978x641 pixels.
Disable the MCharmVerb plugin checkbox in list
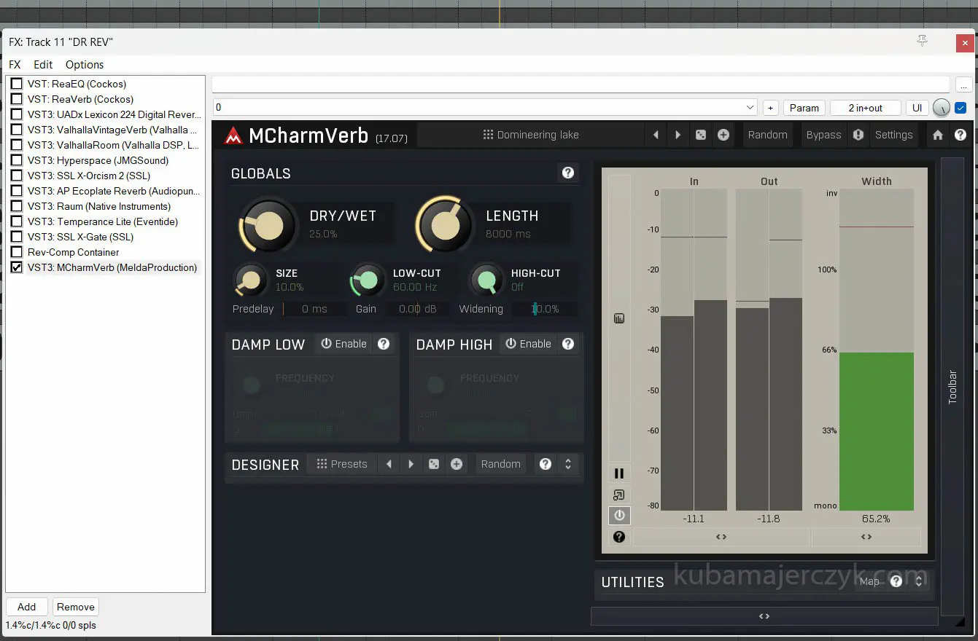click(16, 267)
